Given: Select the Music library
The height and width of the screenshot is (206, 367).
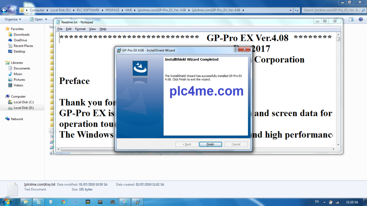Looking at the screenshot, I should [18, 74].
